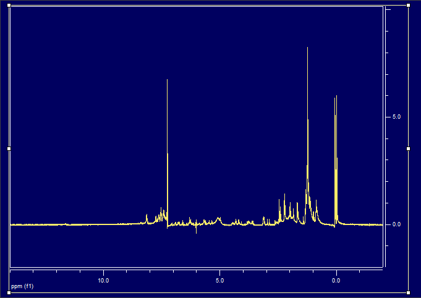Click the 0.0 label on vertical intensity axis

click(396, 224)
